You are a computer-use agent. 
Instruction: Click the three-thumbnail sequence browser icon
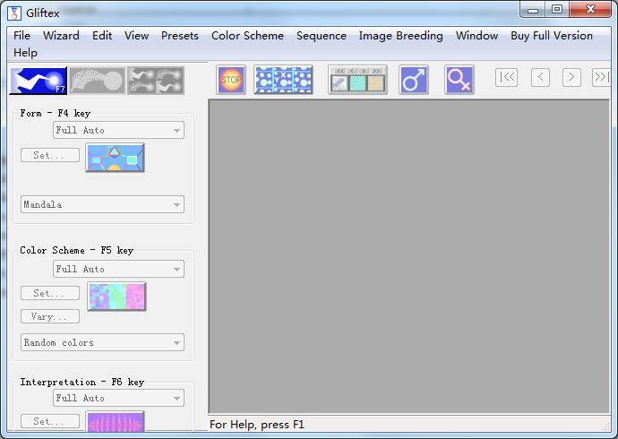[357, 80]
